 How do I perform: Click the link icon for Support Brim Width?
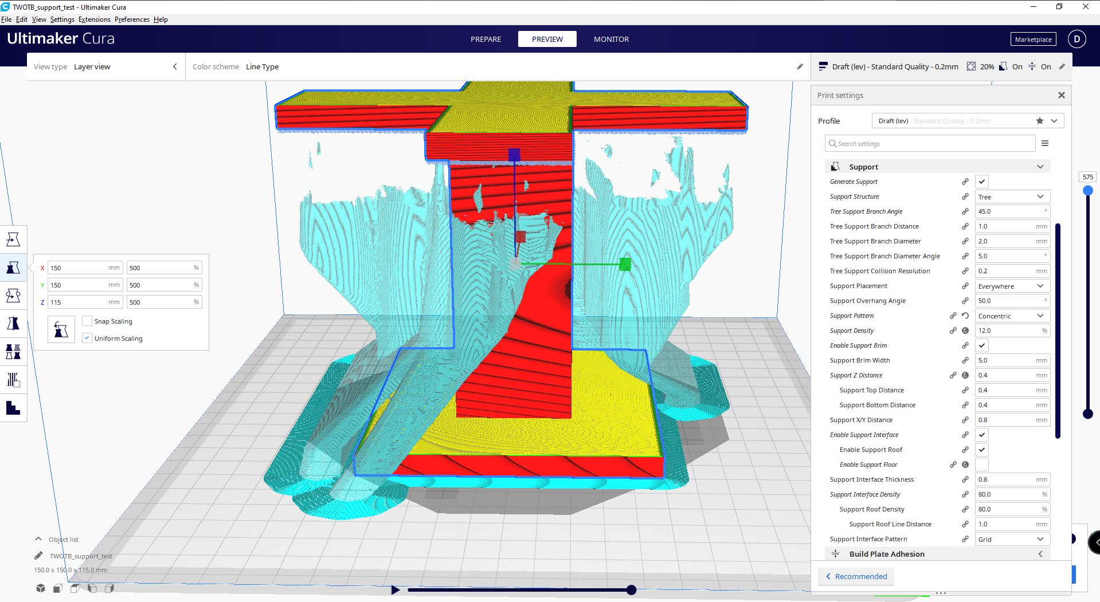(x=965, y=360)
